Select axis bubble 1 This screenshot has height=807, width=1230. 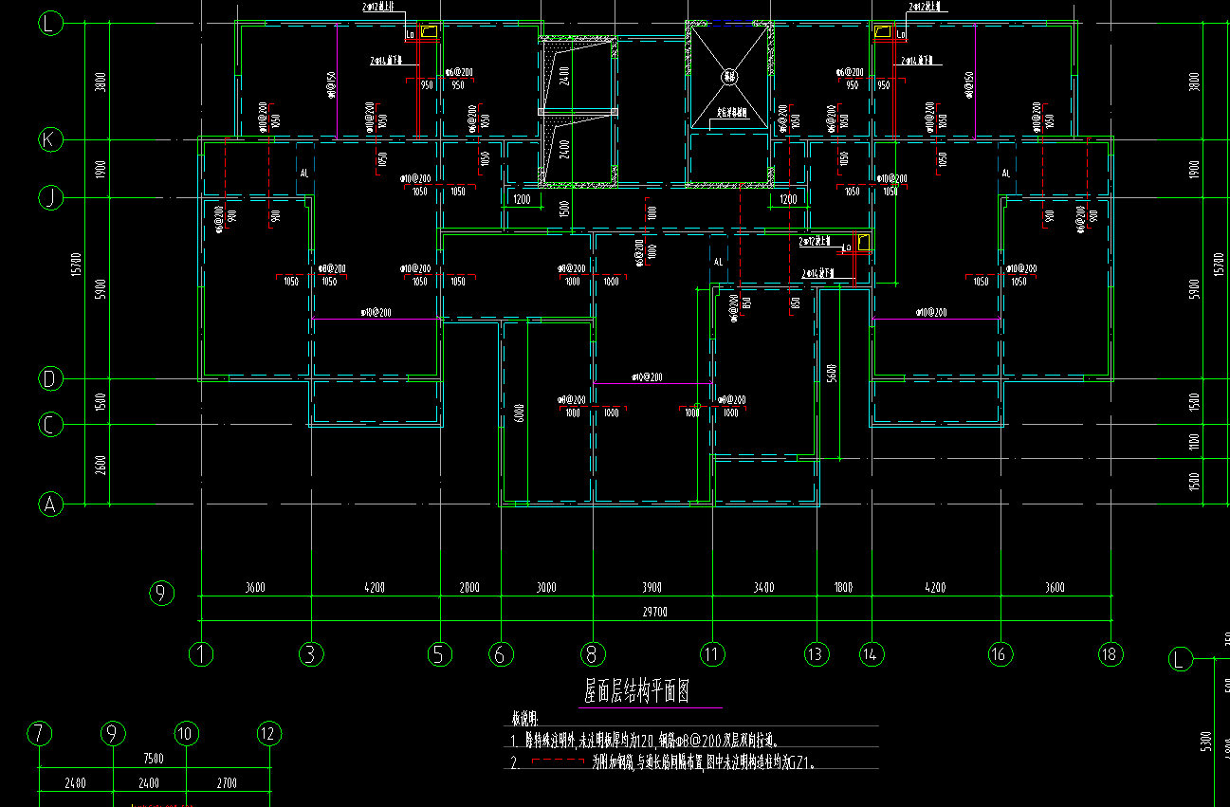201,653
